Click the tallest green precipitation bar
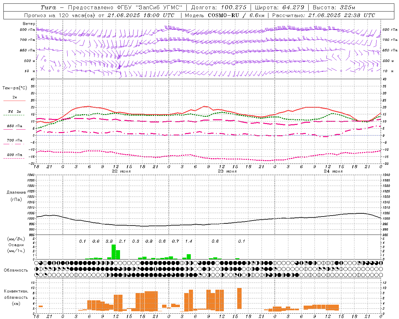399x319 pixels. pos(113,252)
